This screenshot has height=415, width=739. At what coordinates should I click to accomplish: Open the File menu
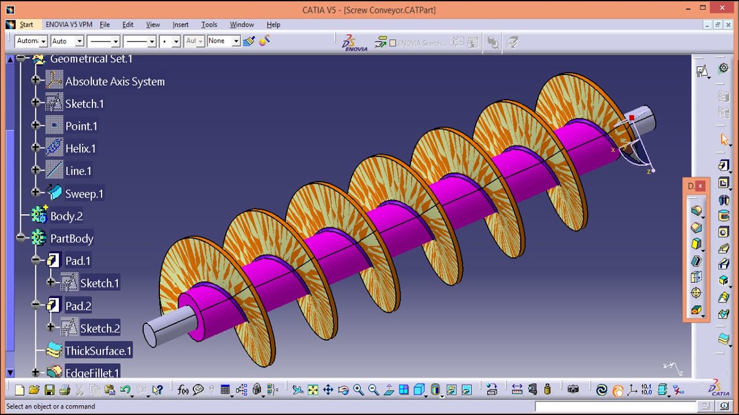click(104, 25)
